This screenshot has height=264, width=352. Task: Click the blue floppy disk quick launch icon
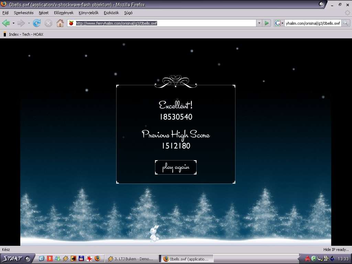pyautogui.click(x=81, y=258)
